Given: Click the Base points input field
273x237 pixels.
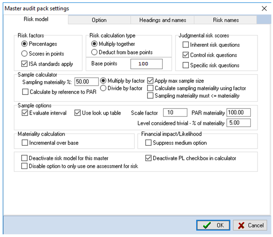Looking at the screenshot, I should point(146,64).
